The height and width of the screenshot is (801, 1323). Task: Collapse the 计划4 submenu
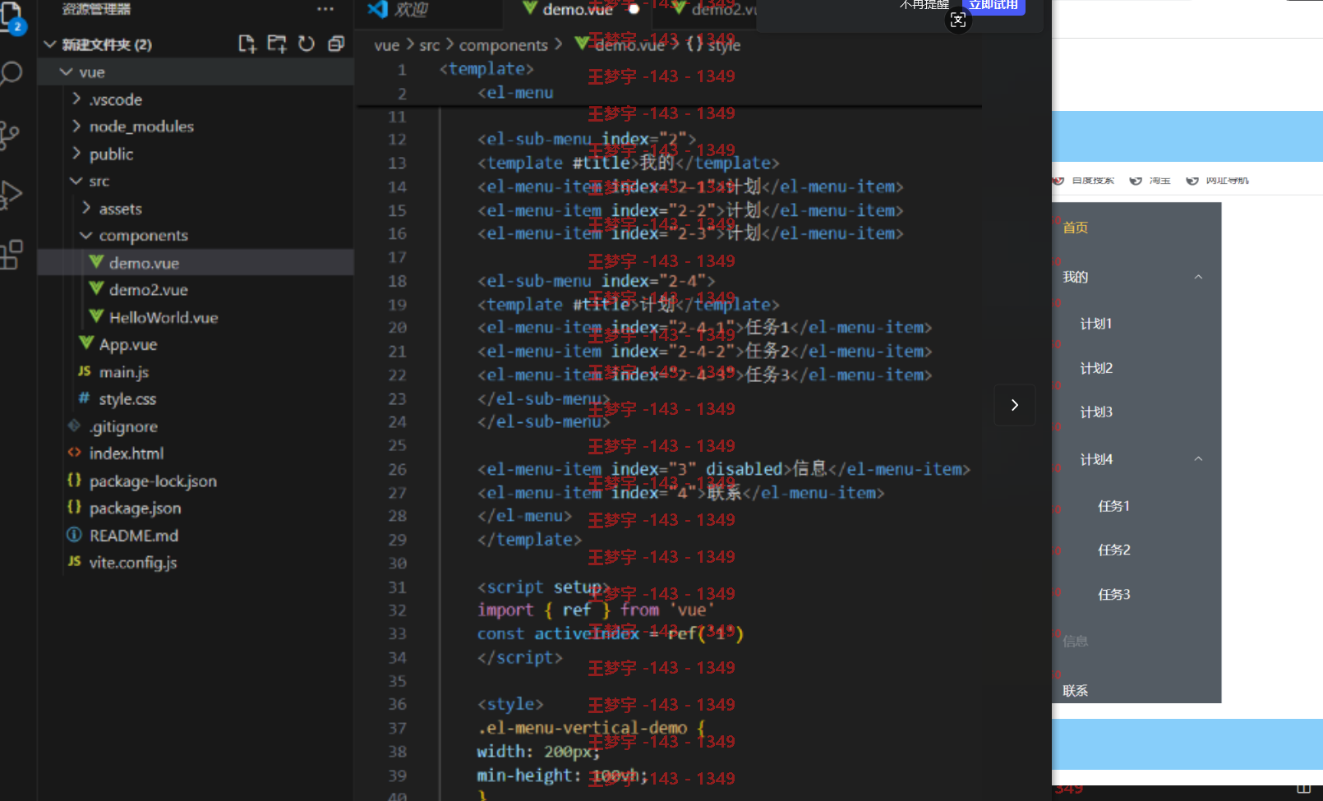(x=1136, y=459)
